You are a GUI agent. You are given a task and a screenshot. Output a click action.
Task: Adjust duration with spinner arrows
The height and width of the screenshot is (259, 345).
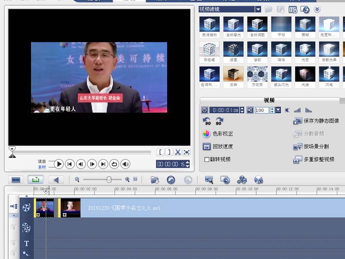[x=242, y=110]
